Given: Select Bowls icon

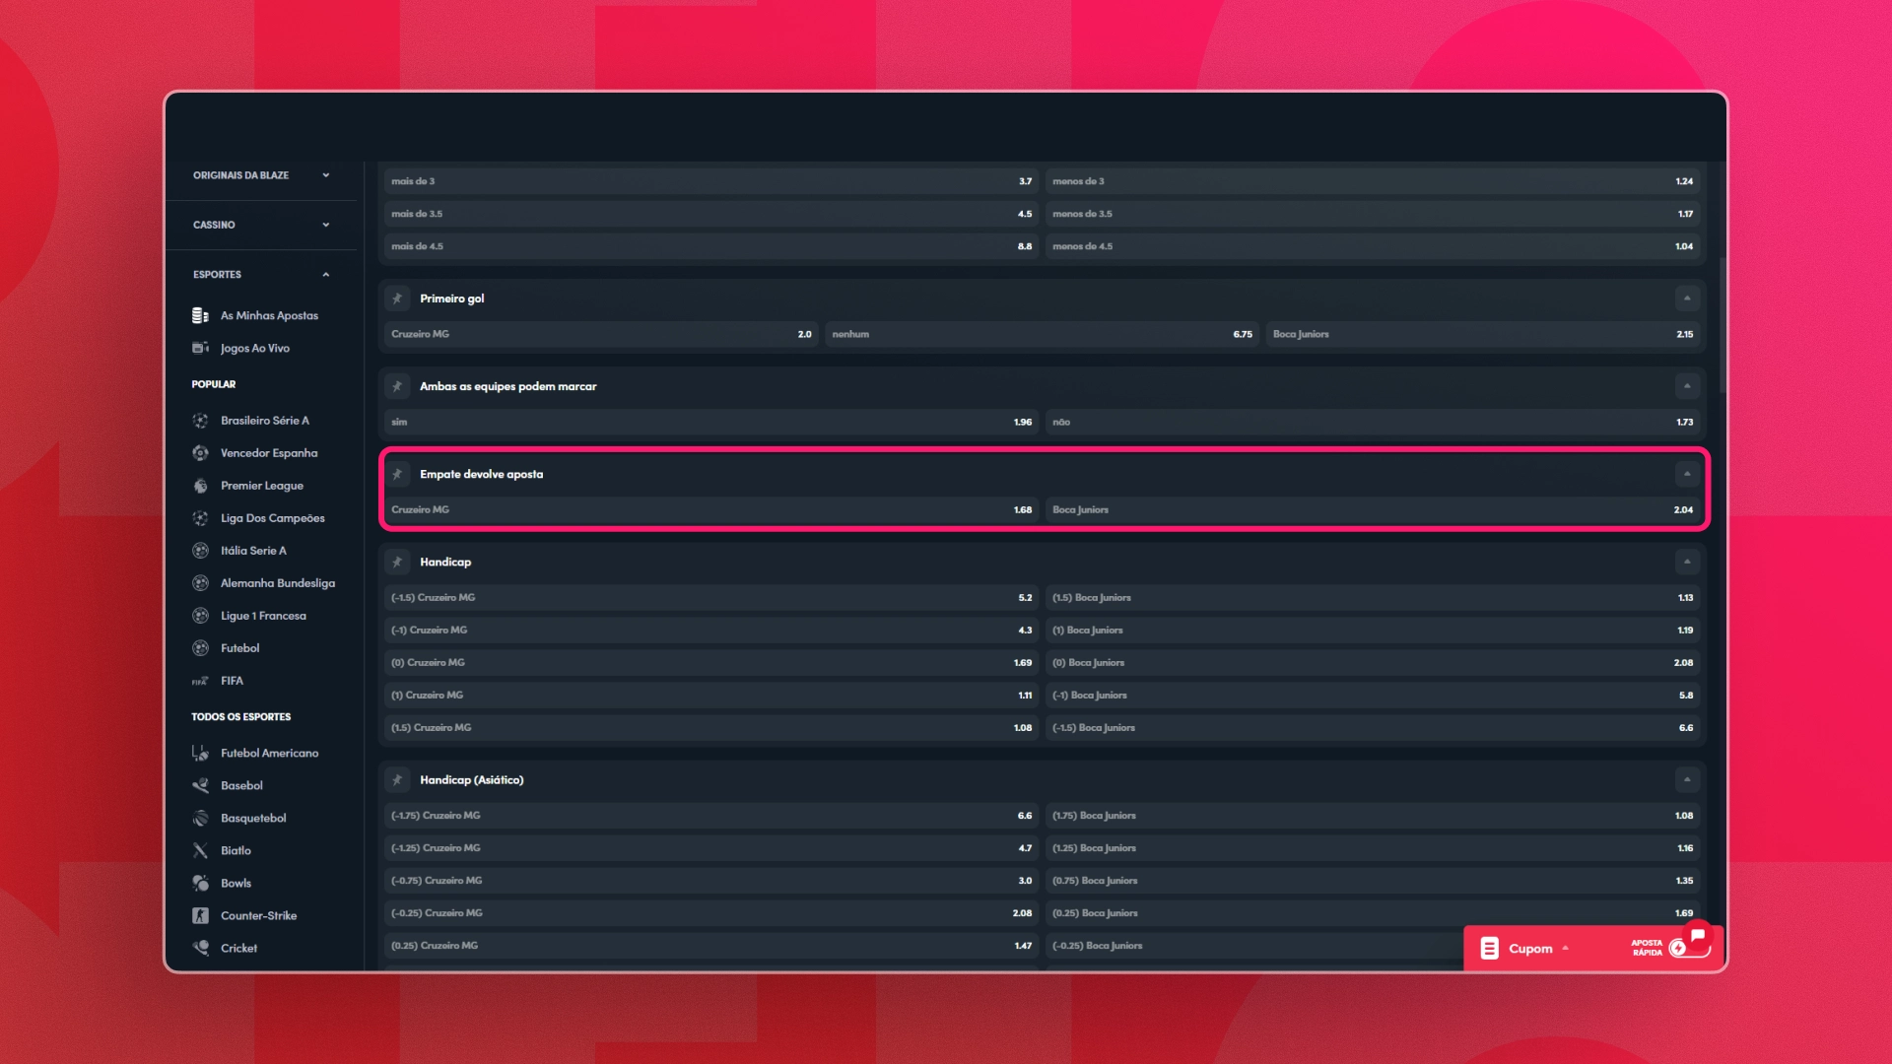Looking at the screenshot, I should click(200, 883).
